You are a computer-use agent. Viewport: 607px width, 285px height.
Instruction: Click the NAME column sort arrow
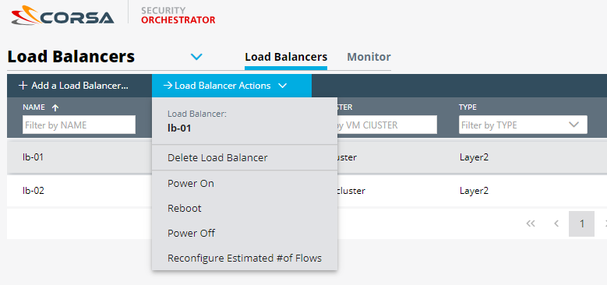(x=55, y=108)
